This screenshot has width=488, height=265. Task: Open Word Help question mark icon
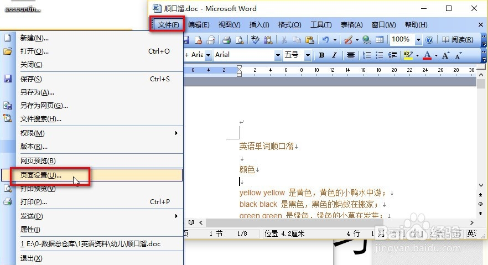(429, 40)
